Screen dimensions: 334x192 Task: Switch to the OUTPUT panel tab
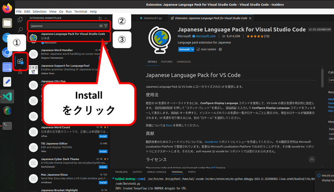[137, 172]
